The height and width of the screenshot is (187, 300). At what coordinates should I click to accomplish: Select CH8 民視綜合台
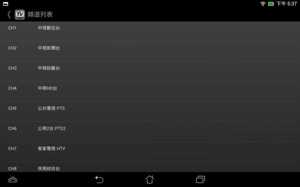point(150,167)
